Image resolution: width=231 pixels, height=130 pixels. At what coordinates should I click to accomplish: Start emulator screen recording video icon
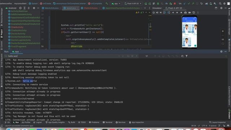click(189, 13)
